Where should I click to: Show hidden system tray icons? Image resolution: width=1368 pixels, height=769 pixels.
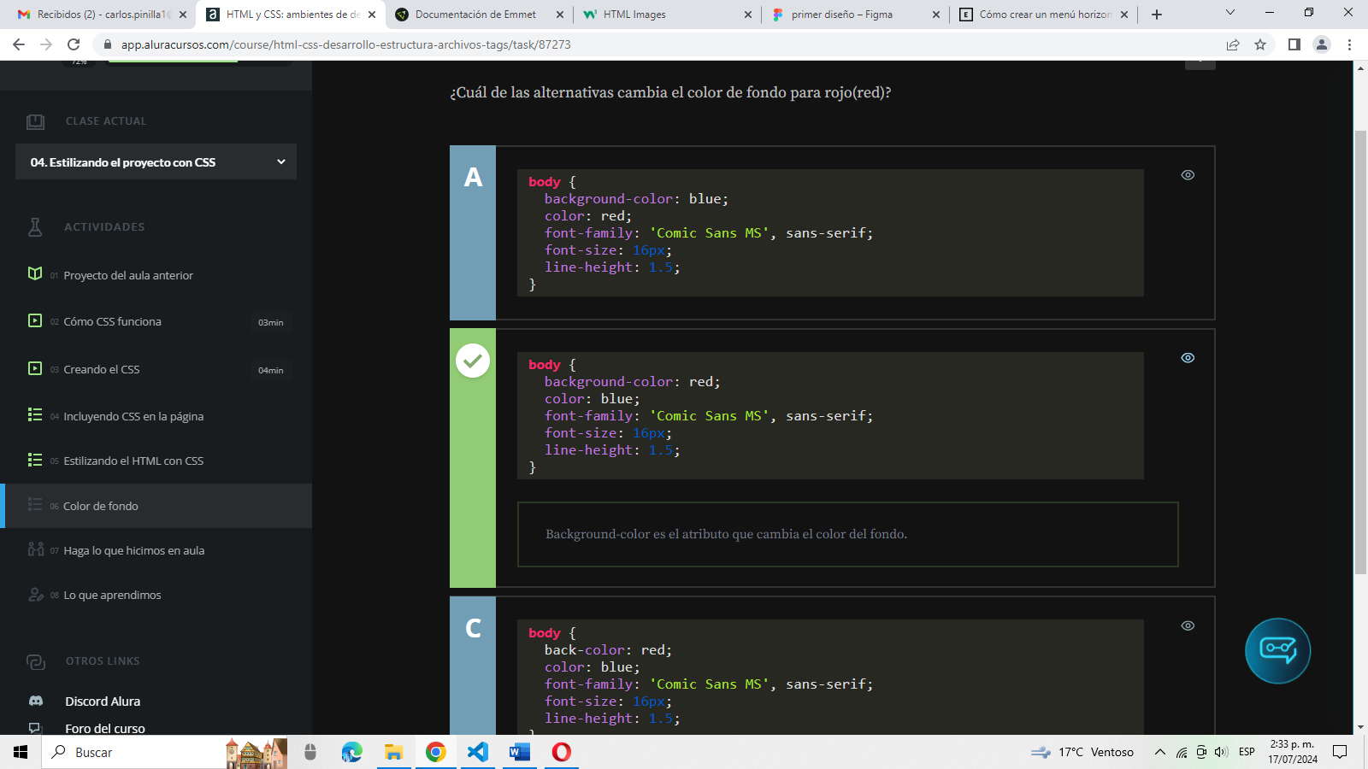[1159, 752]
